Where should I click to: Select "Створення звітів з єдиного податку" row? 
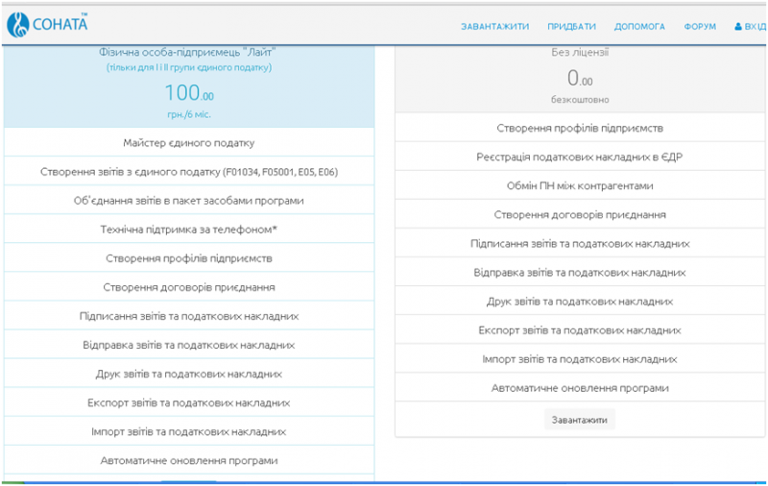[x=189, y=172]
